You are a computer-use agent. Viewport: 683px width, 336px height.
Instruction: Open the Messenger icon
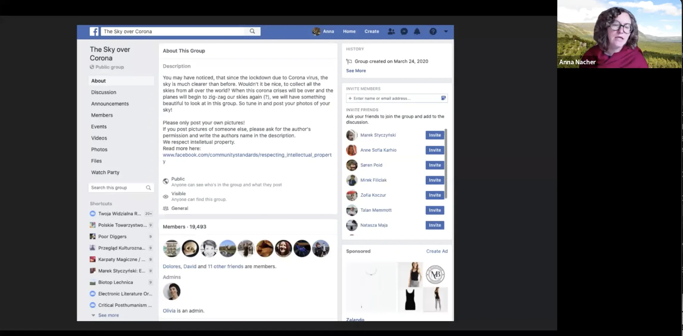click(x=404, y=31)
